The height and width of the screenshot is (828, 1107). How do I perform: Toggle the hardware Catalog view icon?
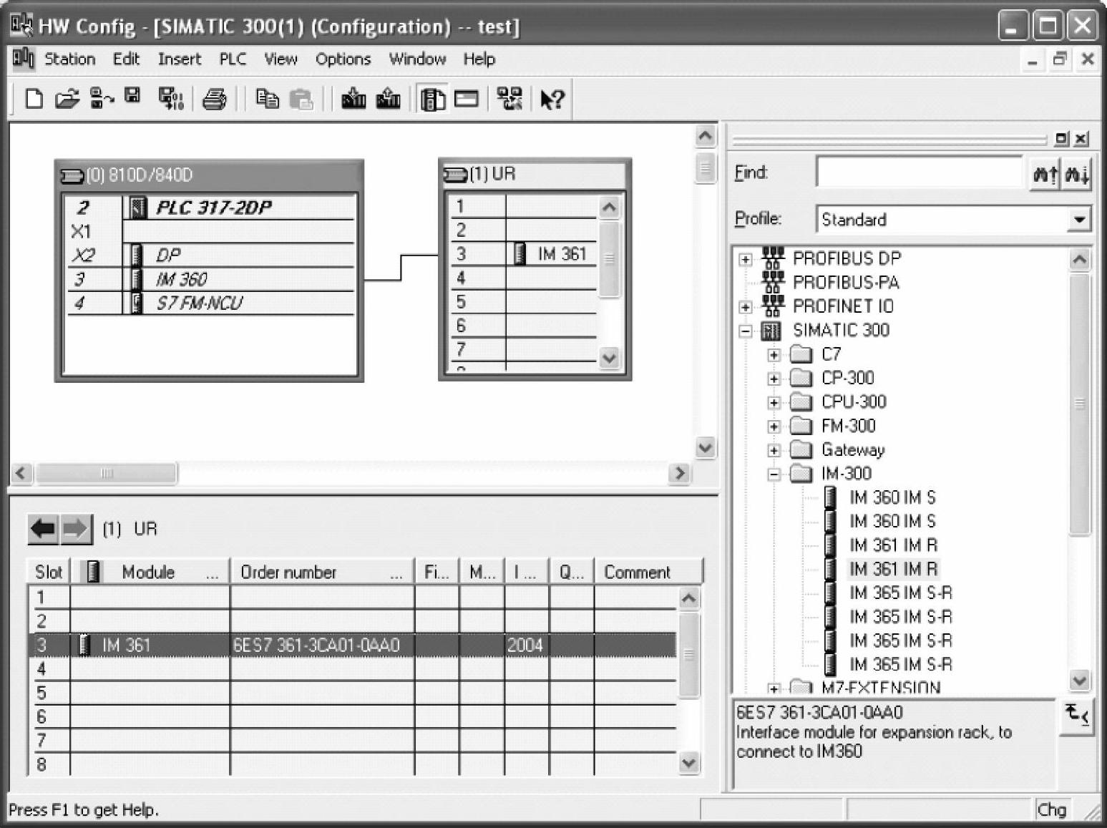coord(432,99)
